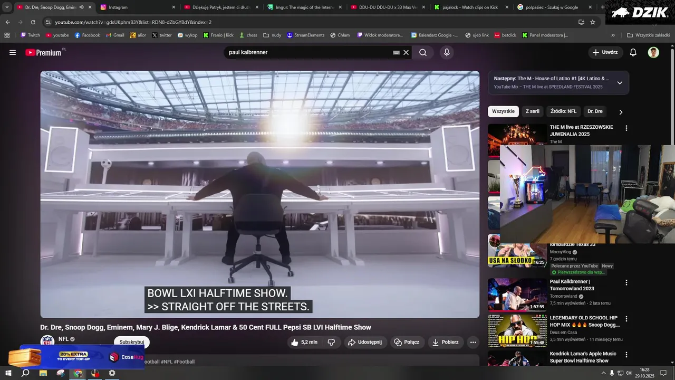Open Windows Start menu

tap(8, 373)
